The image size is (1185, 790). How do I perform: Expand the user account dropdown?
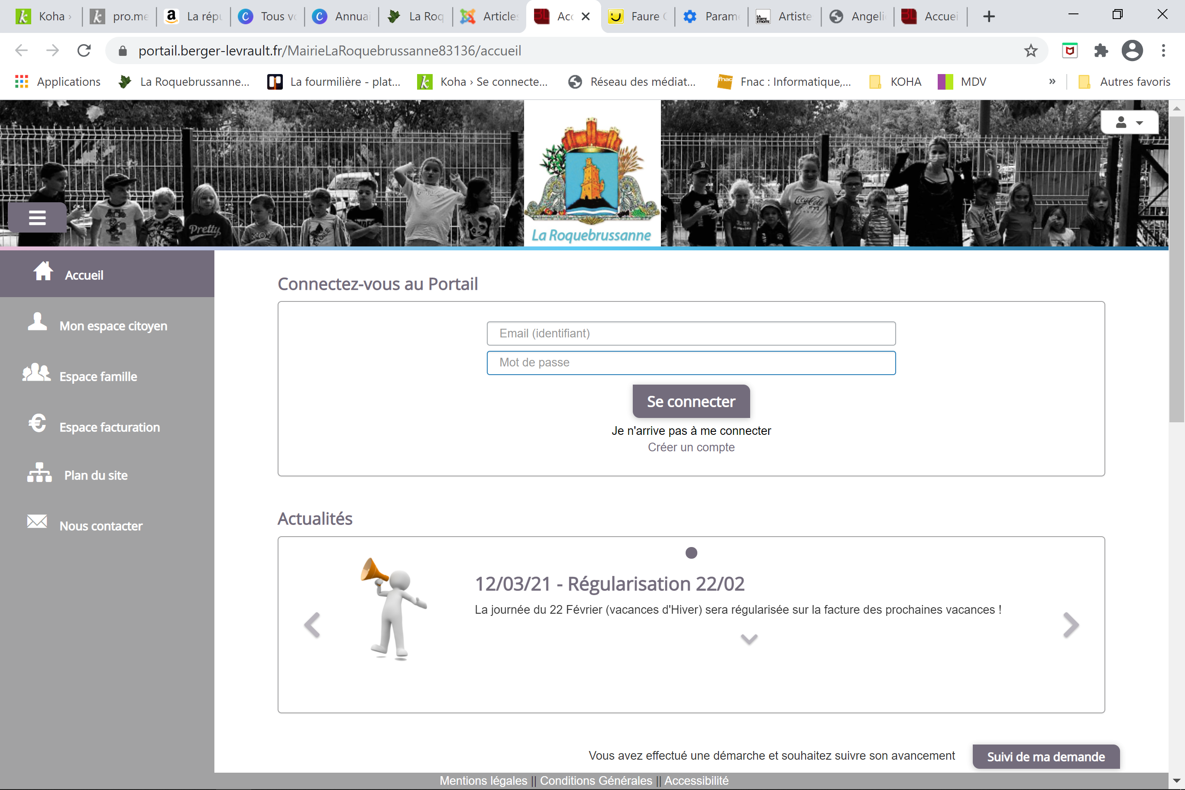[1129, 123]
